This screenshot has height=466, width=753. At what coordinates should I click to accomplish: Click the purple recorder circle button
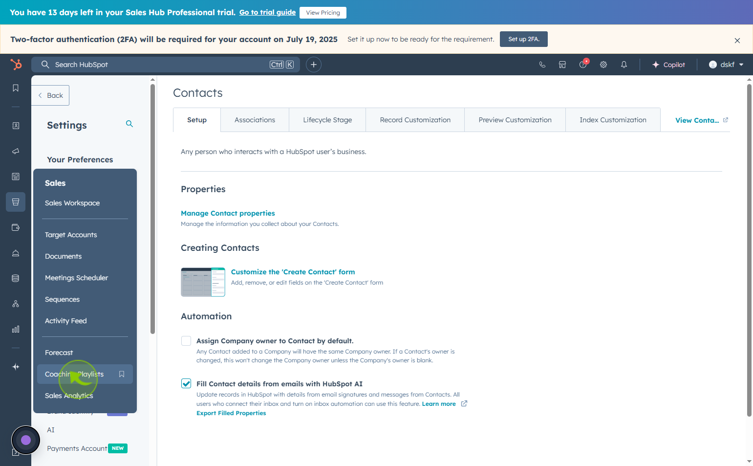[26, 440]
